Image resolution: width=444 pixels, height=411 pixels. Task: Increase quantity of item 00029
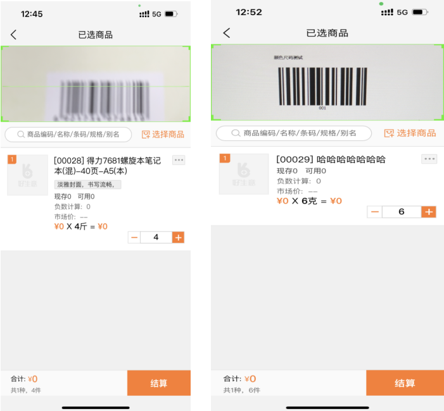[429, 212]
